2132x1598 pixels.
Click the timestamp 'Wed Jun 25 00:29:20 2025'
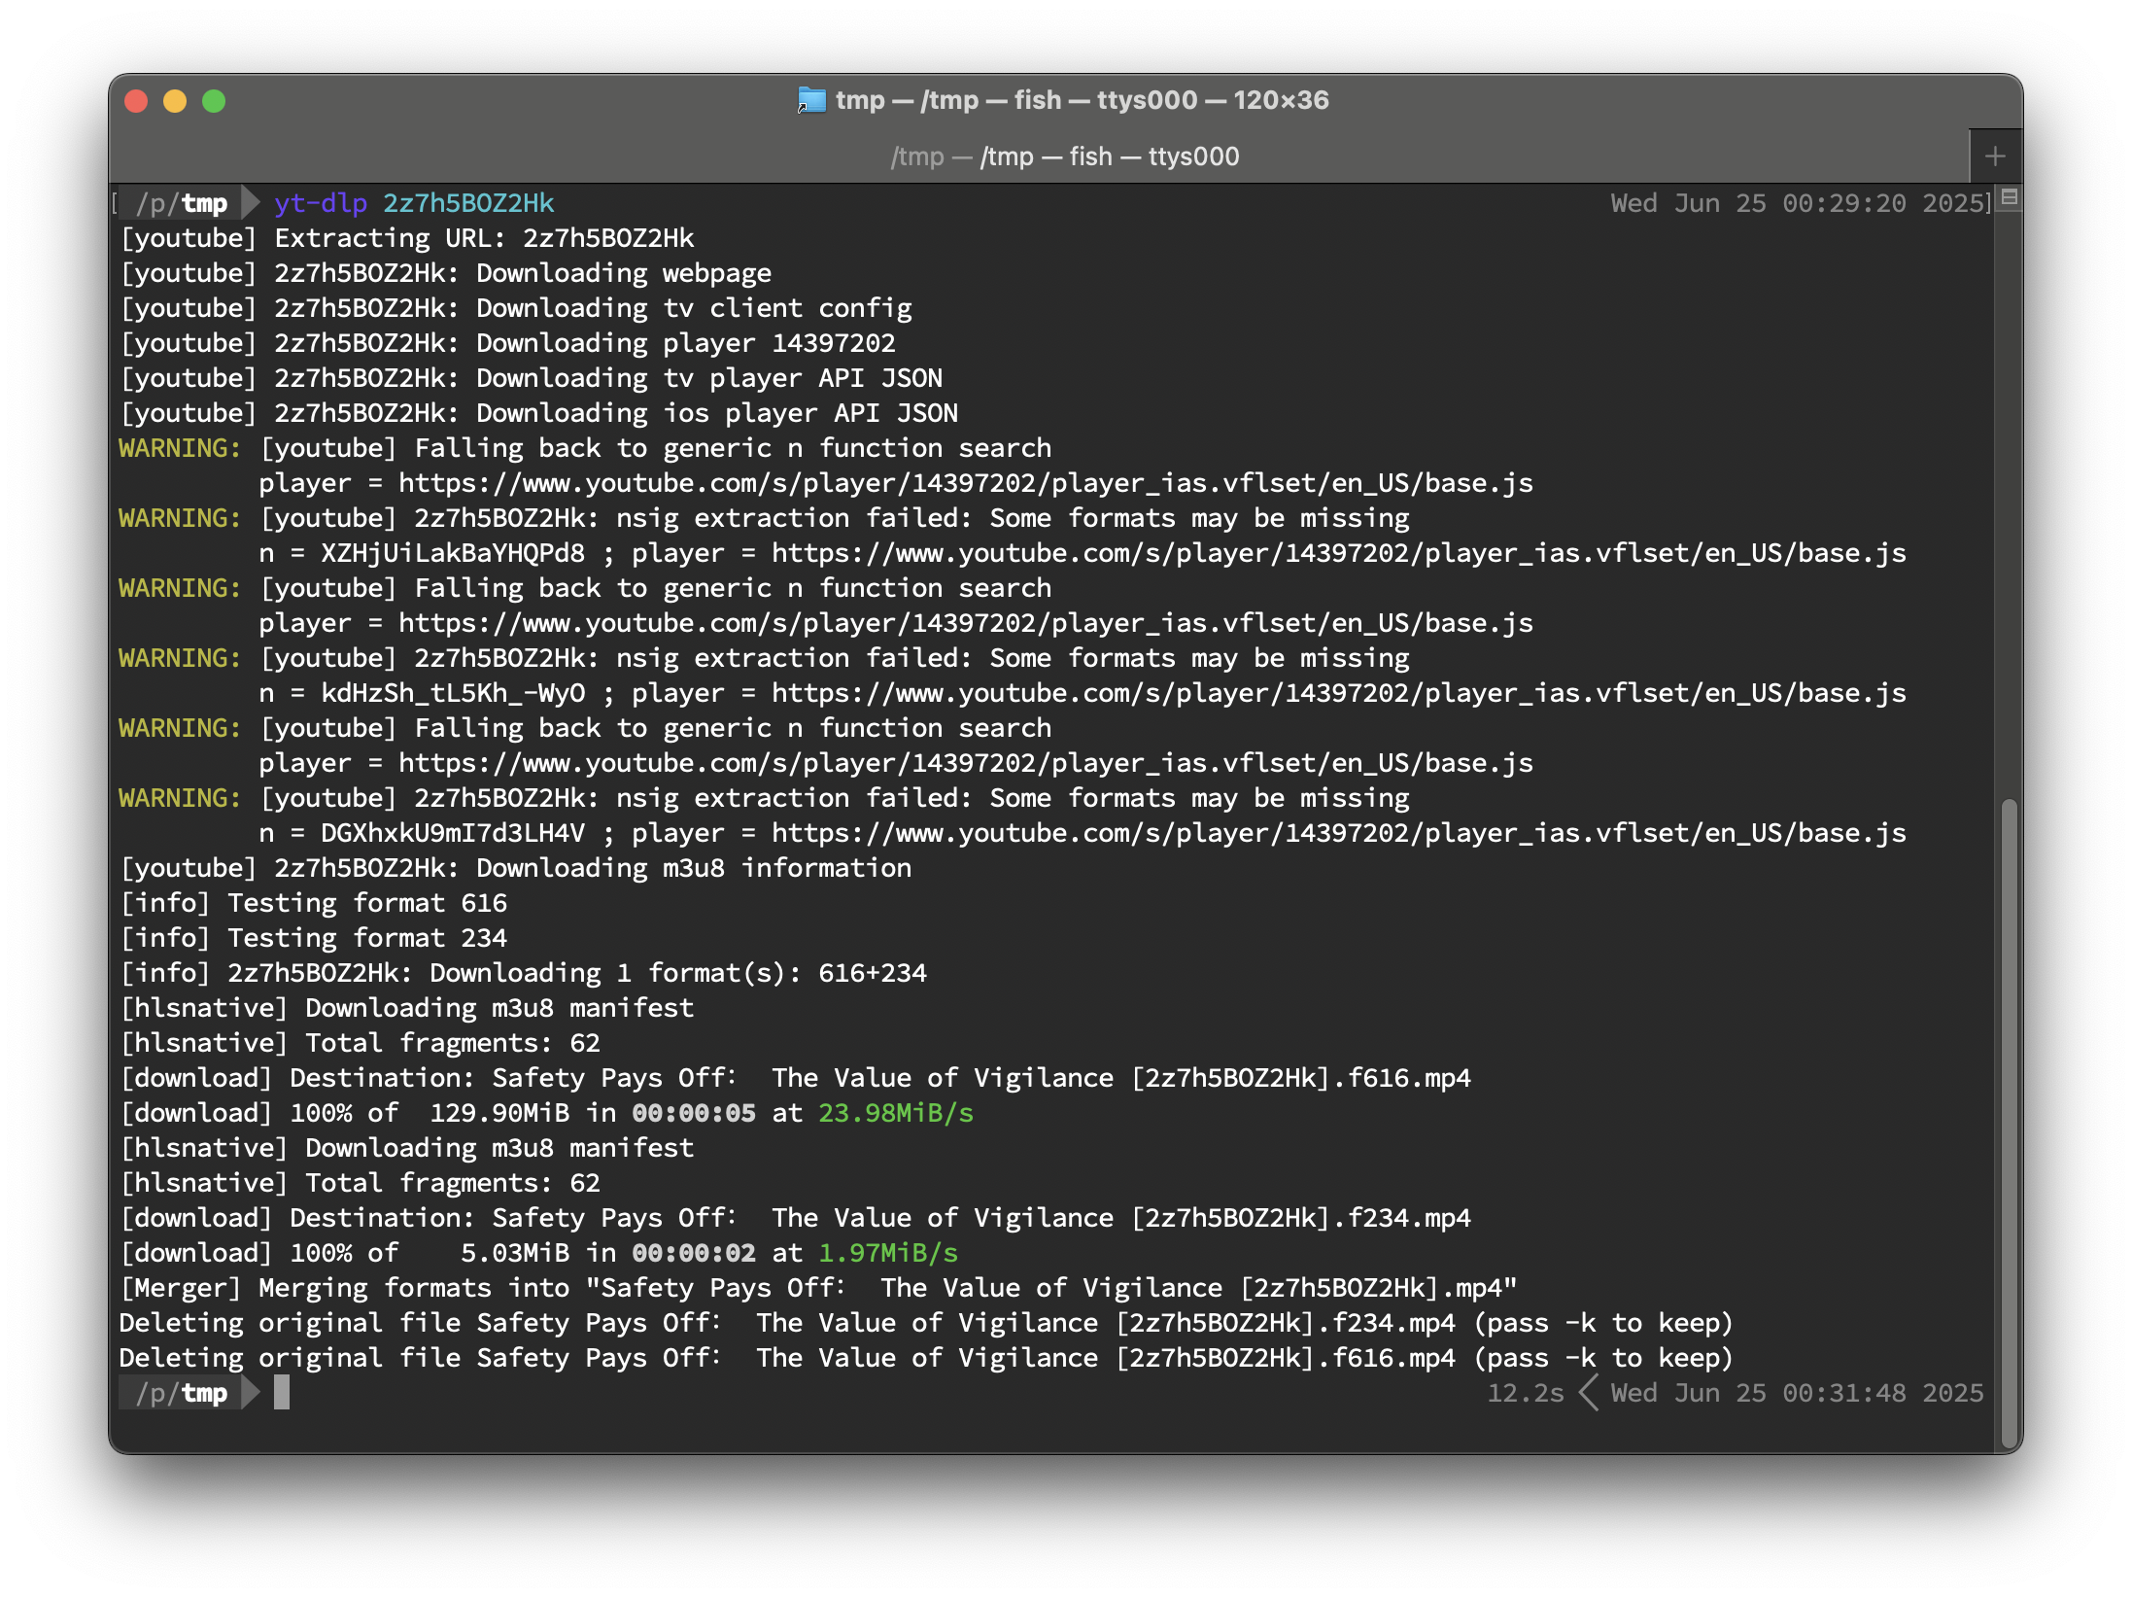(1797, 203)
